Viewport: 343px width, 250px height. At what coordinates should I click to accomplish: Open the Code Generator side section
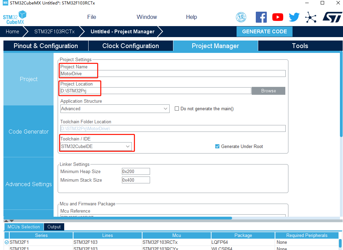coord(28,132)
